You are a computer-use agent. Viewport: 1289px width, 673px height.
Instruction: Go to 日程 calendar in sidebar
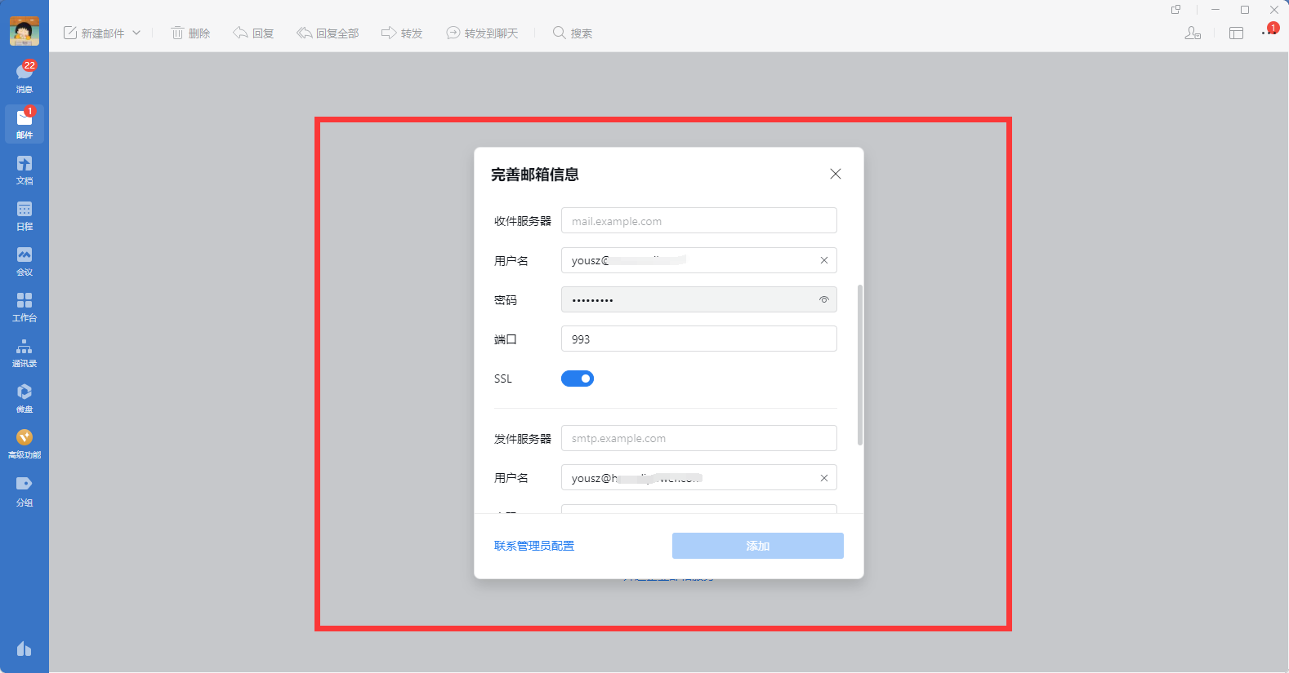(x=25, y=215)
